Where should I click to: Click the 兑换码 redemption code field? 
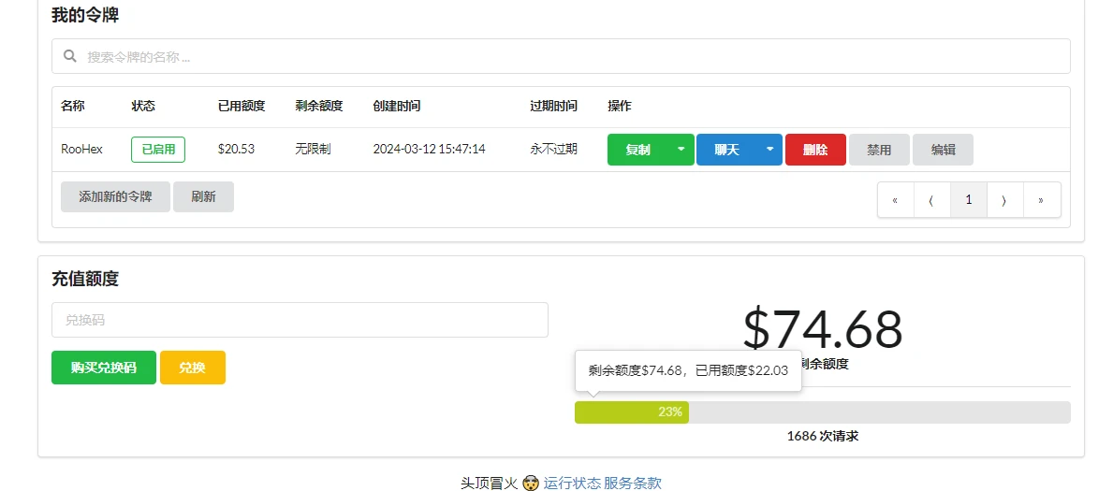coord(300,320)
